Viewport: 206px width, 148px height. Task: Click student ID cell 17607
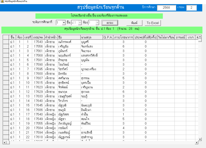[x=38, y=78]
